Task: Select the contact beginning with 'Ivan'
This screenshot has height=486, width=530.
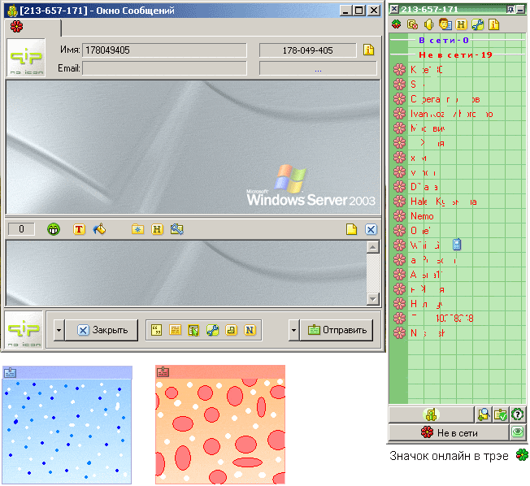Action: 452,114
